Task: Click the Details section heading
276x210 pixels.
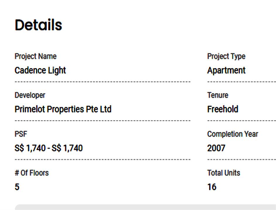Action: coord(38,25)
